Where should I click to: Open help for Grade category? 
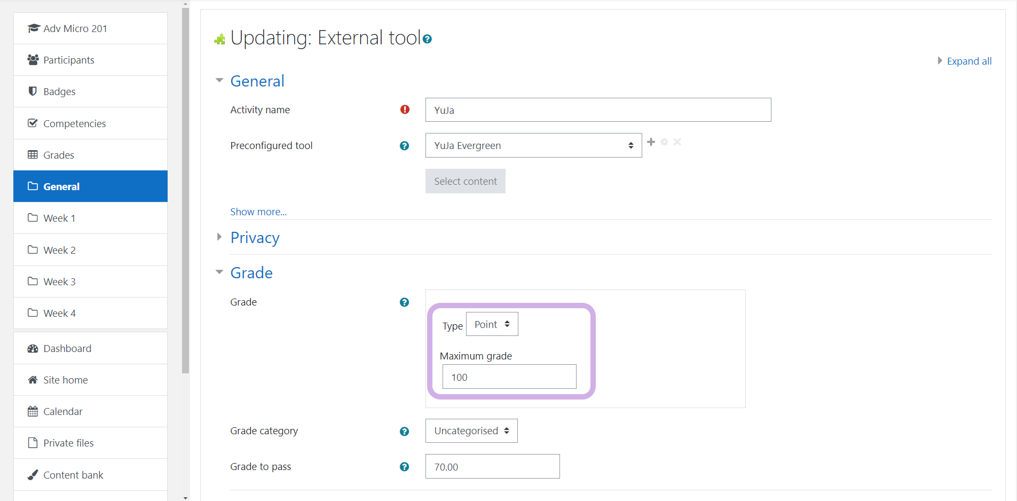(404, 432)
